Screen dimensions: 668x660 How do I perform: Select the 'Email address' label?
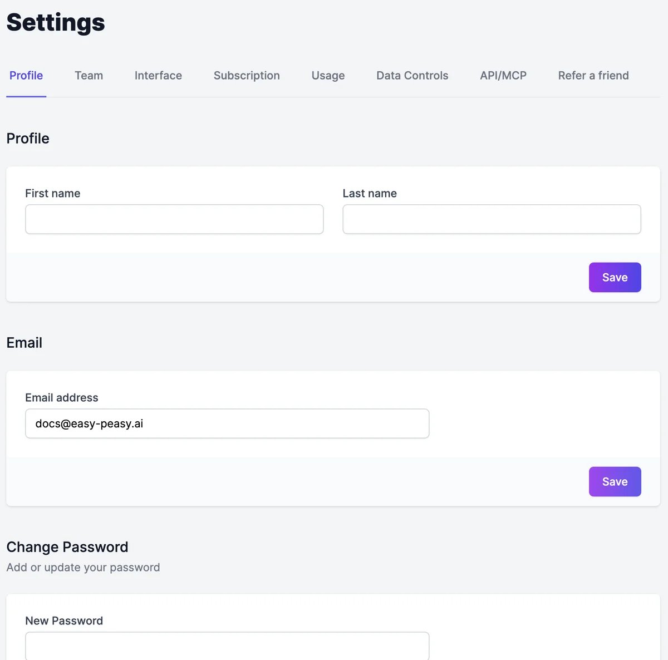[62, 398]
